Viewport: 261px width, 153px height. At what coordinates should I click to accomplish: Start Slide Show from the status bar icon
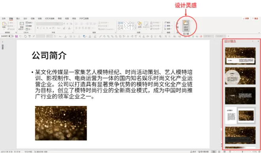click(x=230, y=152)
